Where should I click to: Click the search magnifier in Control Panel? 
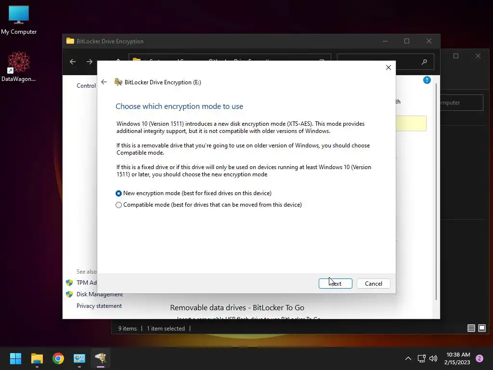click(x=424, y=62)
